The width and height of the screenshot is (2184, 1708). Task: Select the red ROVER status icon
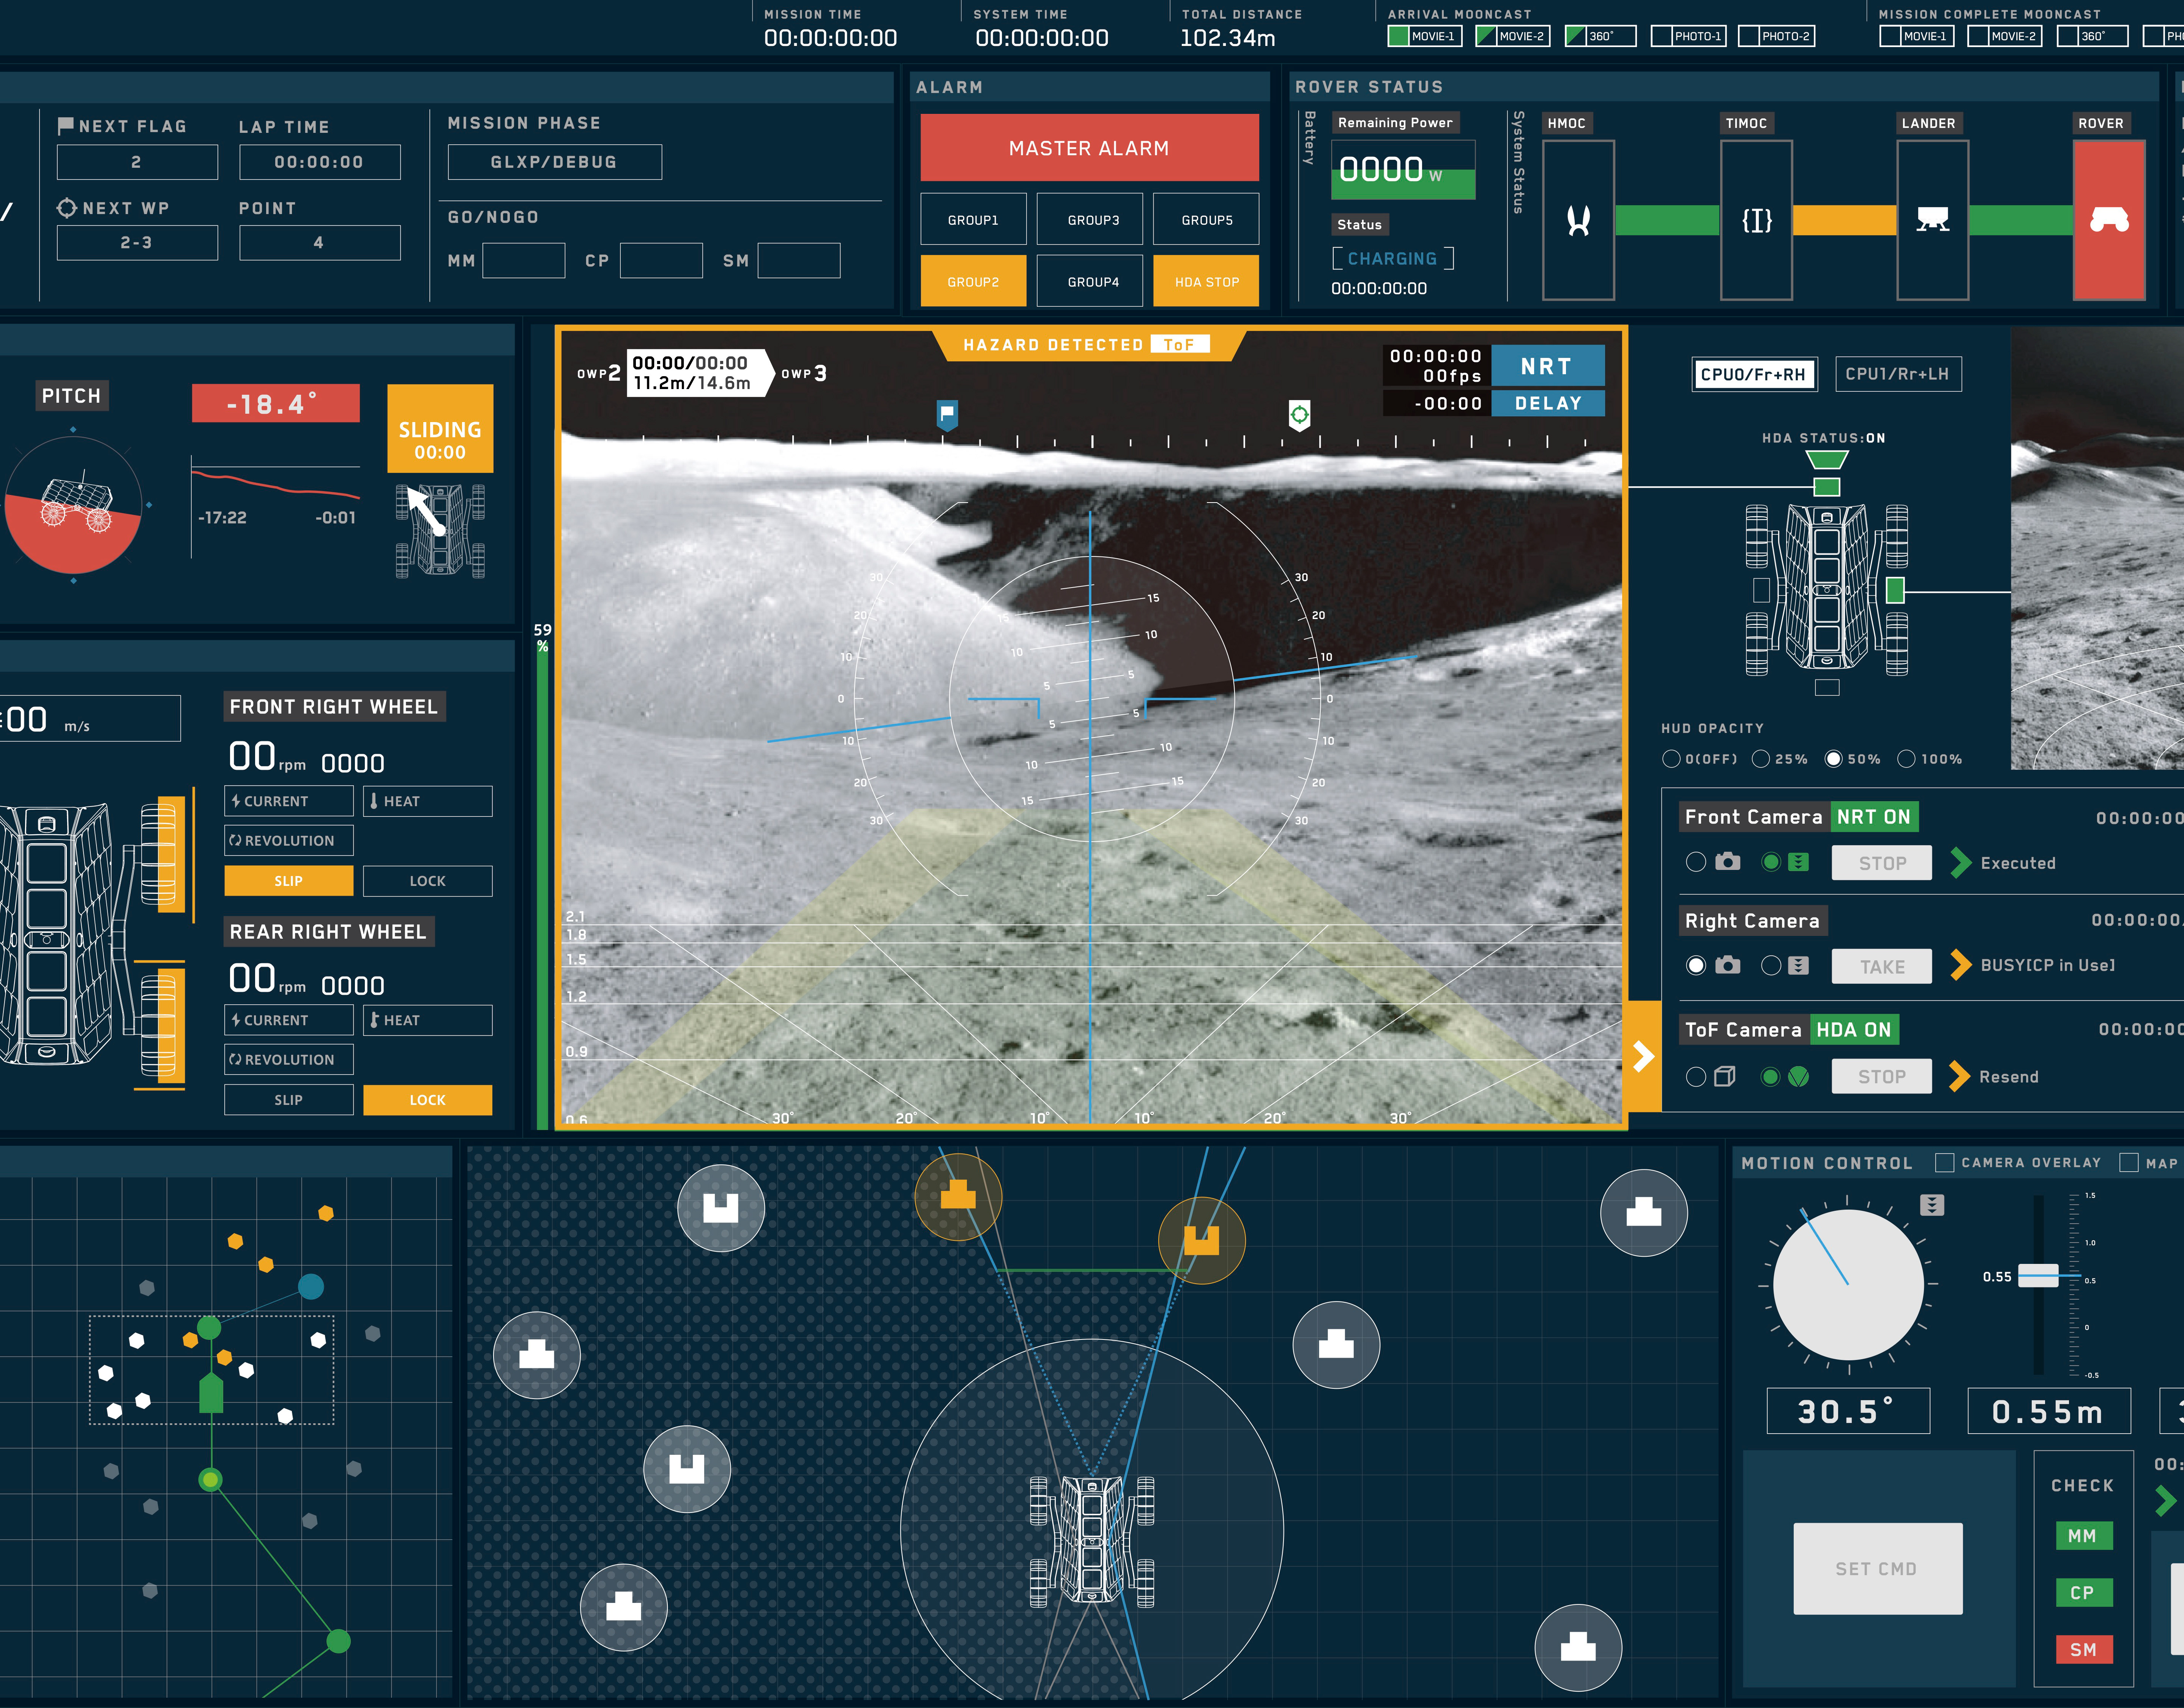point(2109,220)
